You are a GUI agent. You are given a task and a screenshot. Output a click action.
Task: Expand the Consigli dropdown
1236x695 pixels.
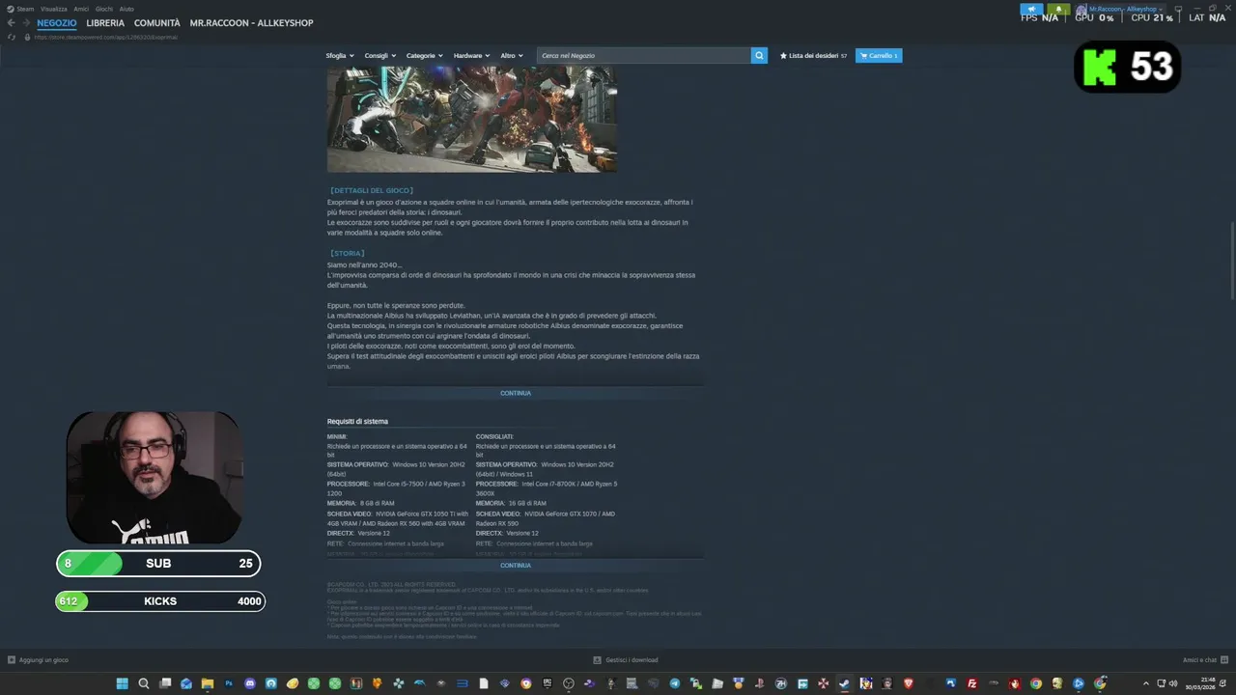pyautogui.click(x=380, y=56)
